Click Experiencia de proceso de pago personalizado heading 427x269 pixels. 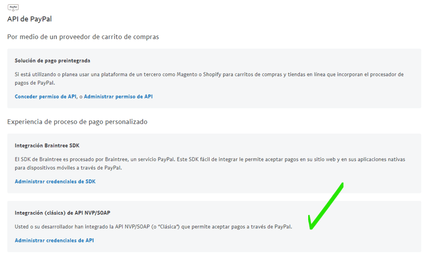coord(77,122)
